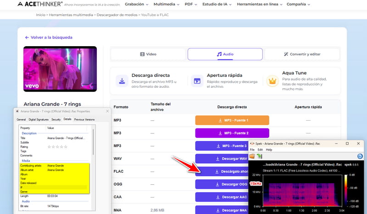Screen dimensions: 367x214
Task: Open the Multimedia dropdown menu
Action: click(x=167, y=4)
